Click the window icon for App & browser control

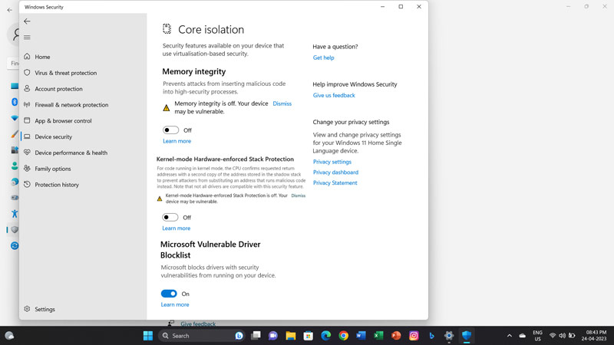[x=27, y=120]
